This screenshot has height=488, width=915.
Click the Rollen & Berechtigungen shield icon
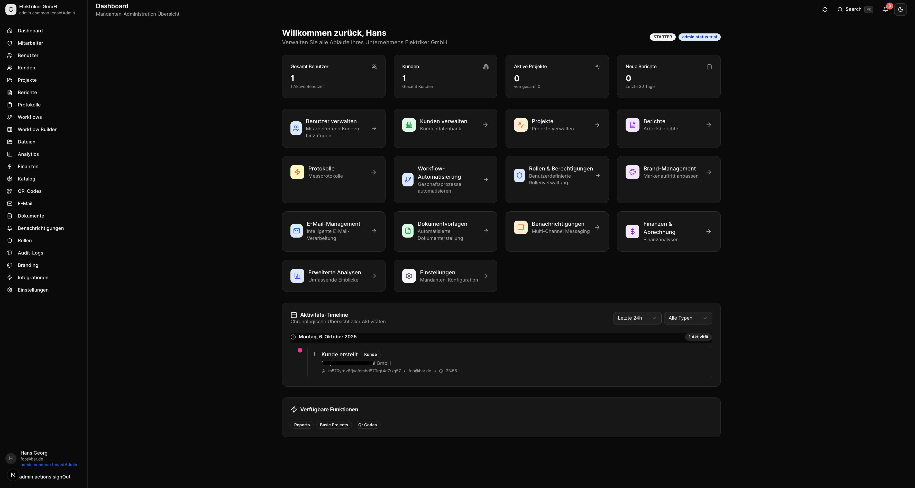(x=519, y=176)
